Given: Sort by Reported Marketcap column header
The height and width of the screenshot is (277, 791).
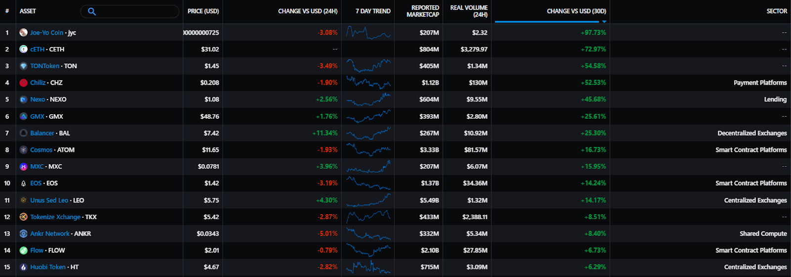Looking at the screenshot, I should [423, 11].
